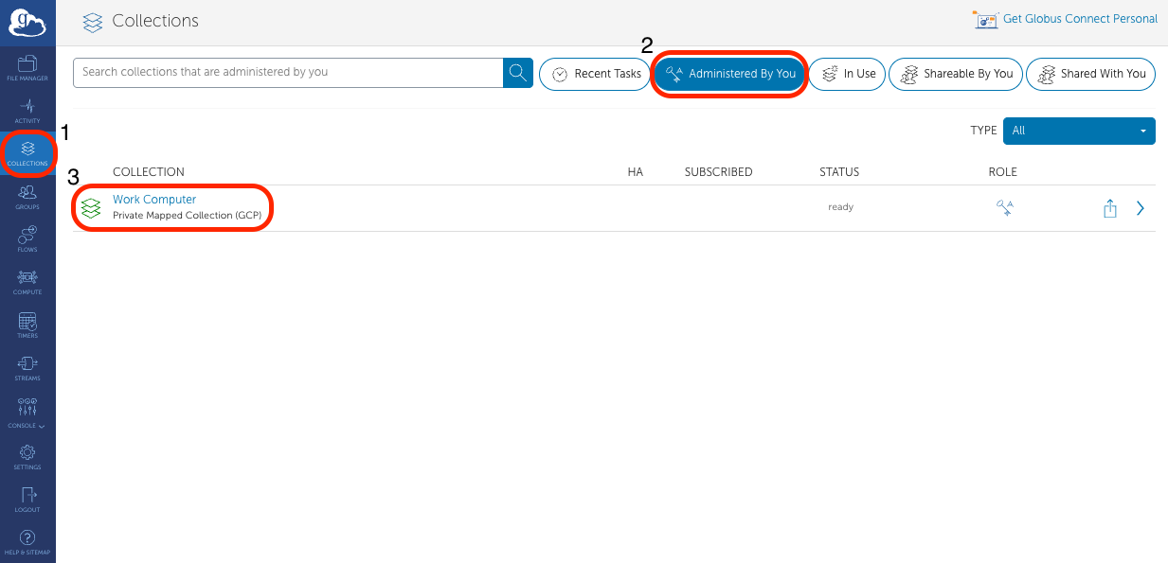The width and height of the screenshot is (1168, 563).
Task: Open the Flows sidebar icon
Action: point(27,239)
